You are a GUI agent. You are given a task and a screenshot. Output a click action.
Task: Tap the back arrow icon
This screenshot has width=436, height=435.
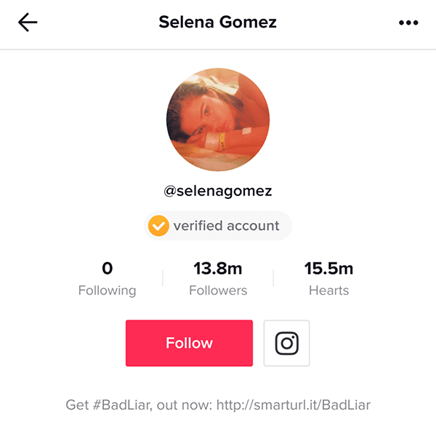click(28, 23)
